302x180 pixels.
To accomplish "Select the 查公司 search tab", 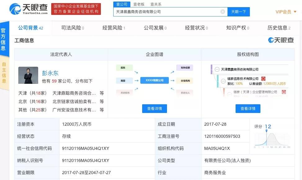I will (122, 4).
